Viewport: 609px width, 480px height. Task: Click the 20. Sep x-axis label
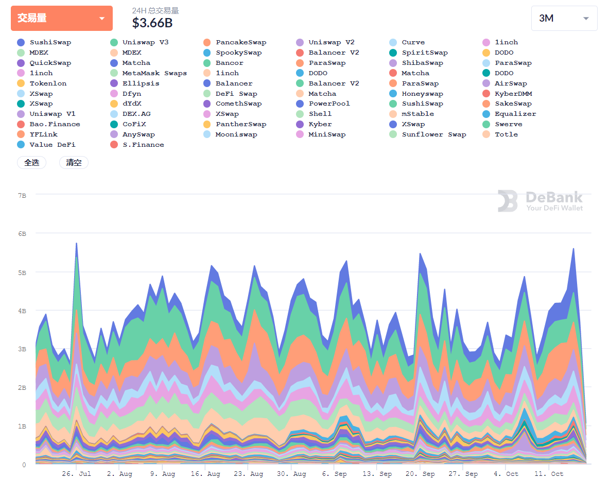tap(420, 474)
